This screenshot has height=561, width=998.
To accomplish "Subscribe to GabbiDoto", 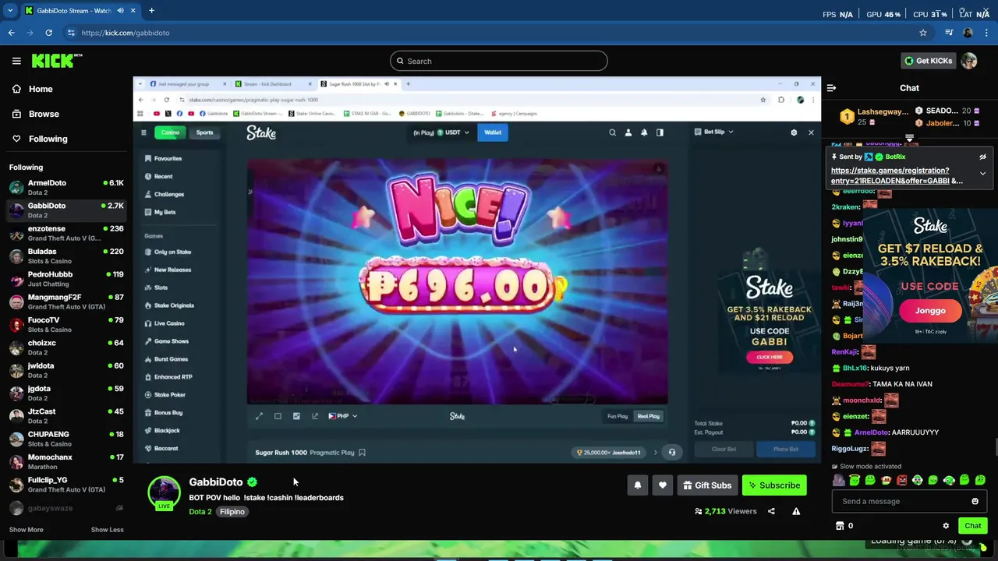I will tap(774, 485).
